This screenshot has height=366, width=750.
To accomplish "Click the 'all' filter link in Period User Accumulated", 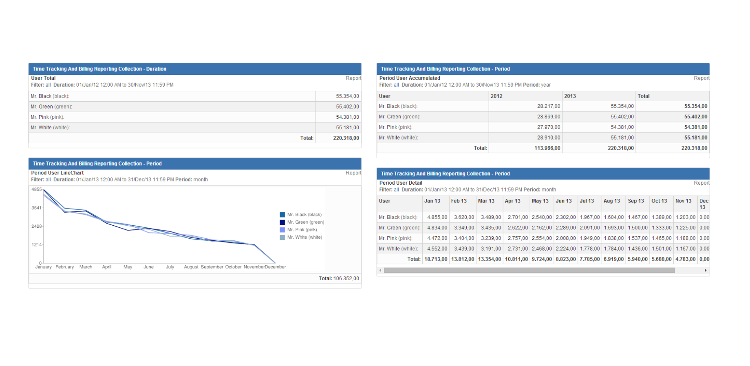I will (396, 85).
